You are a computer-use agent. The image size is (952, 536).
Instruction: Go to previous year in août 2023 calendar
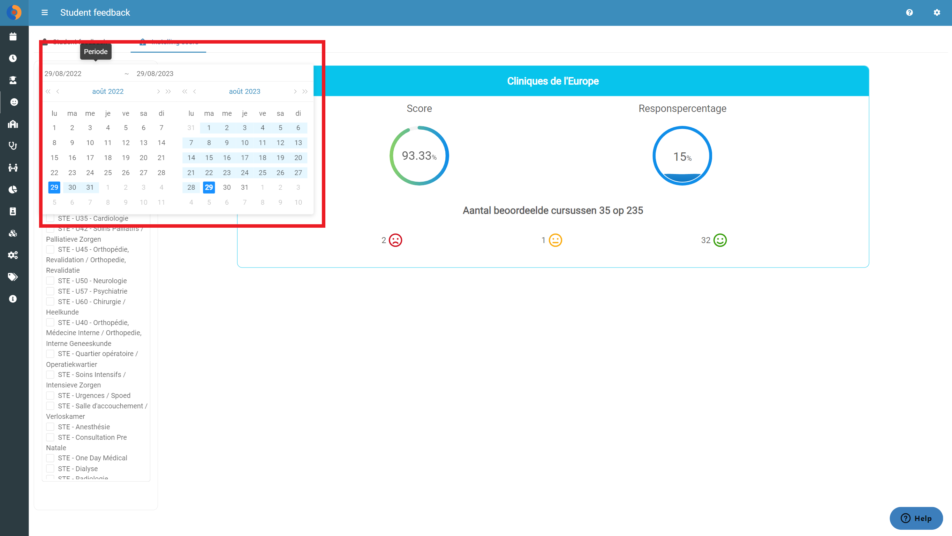pos(185,91)
